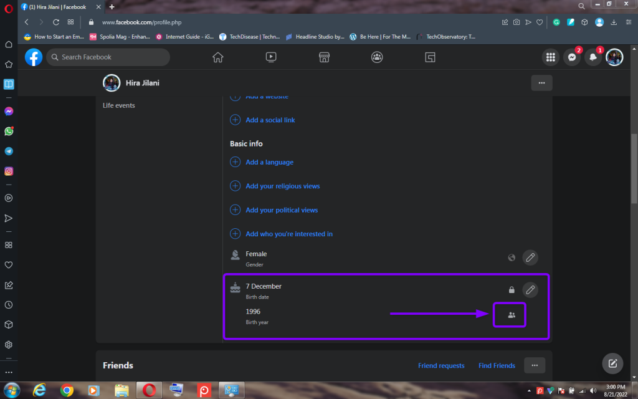The height and width of the screenshot is (399, 638).
Task: Change birth year friends audience selector
Action: [512, 315]
